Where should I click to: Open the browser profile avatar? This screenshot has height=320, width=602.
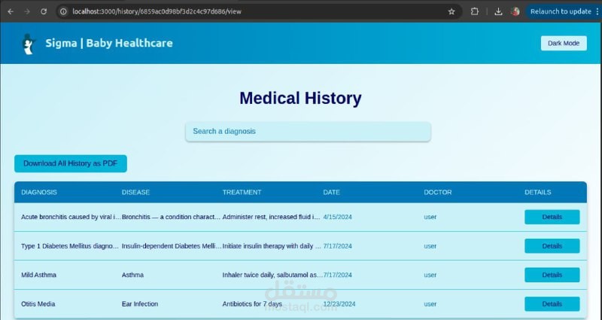[x=515, y=11]
